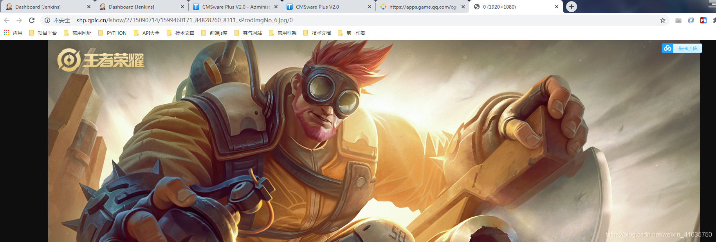Click the displayed game artwork image
Screen dimensions: 716x242
374,141
